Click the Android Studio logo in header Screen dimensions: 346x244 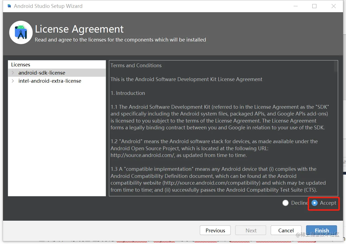pos(21,33)
